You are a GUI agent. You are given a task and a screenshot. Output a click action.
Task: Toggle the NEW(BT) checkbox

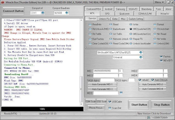[x=161, y=60]
